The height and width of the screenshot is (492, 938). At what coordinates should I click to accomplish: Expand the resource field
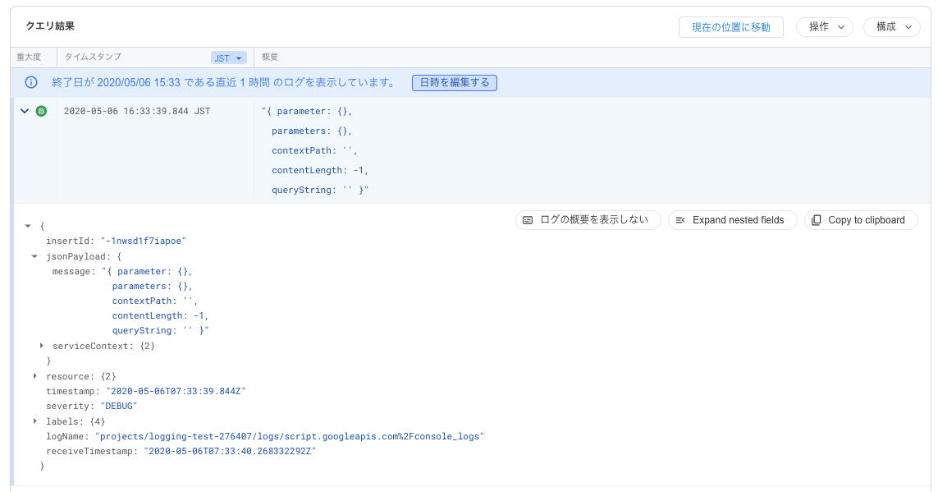[x=34, y=376]
